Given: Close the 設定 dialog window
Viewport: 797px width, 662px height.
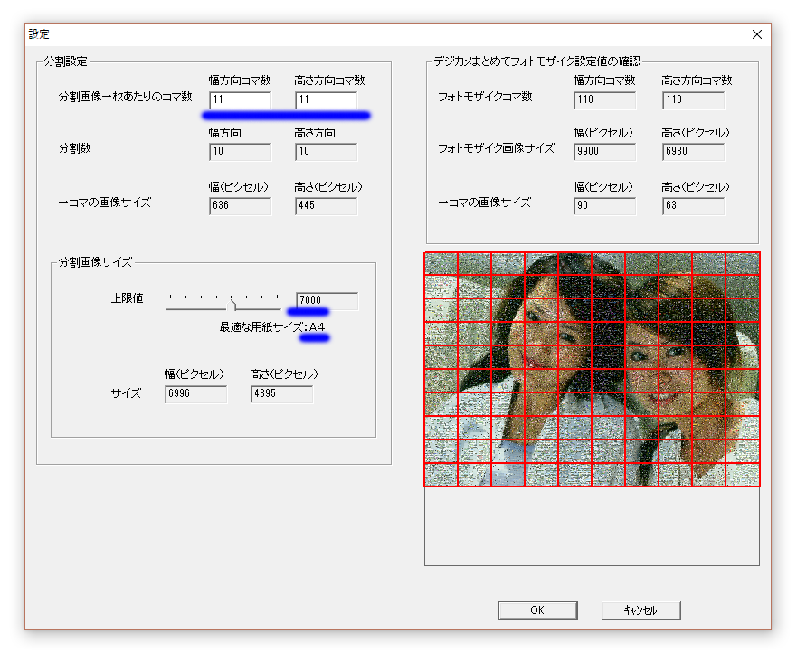Looking at the screenshot, I should tap(757, 34).
